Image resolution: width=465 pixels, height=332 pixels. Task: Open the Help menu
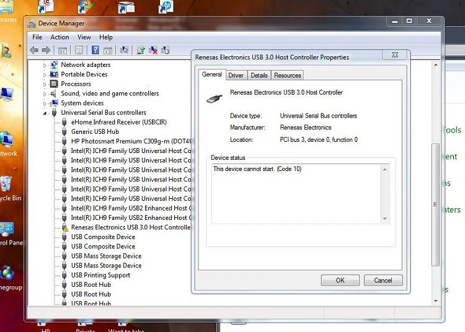tap(106, 37)
